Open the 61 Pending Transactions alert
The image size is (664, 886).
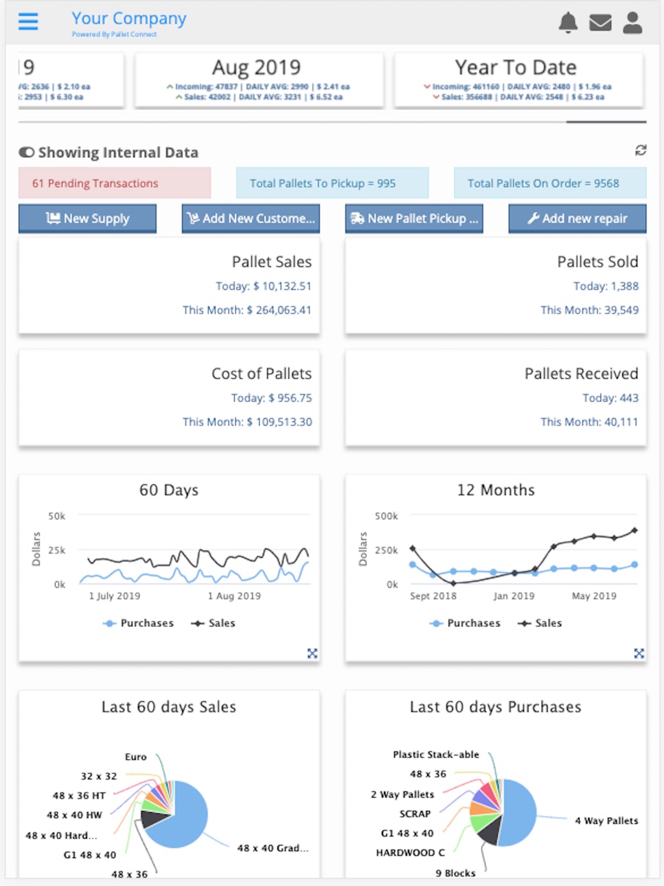[x=115, y=183]
